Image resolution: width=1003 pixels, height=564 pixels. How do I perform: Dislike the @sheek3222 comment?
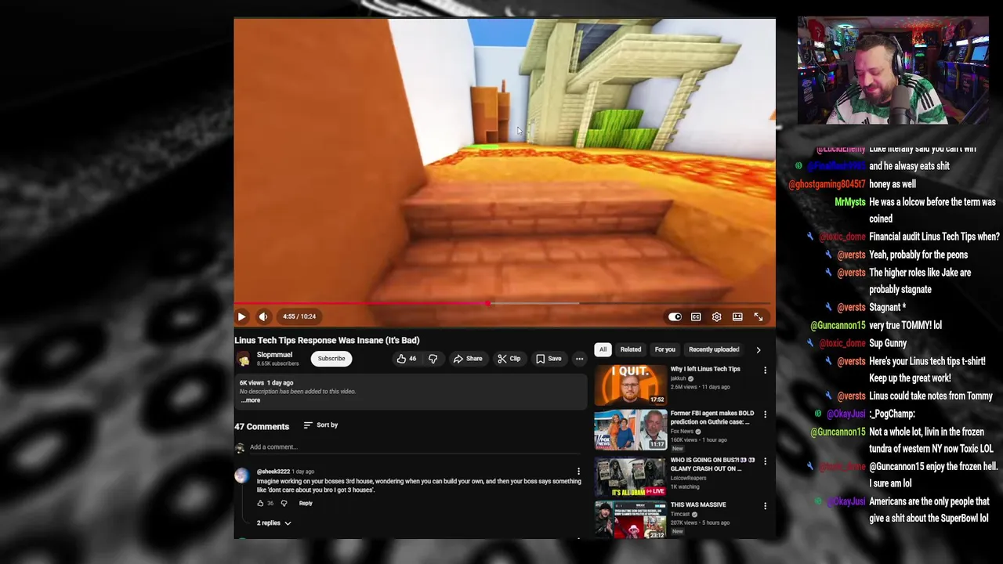(x=284, y=504)
